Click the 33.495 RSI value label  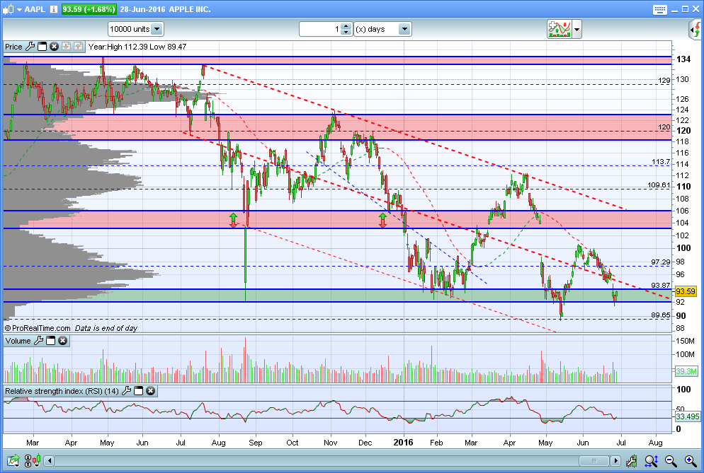(x=688, y=416)
